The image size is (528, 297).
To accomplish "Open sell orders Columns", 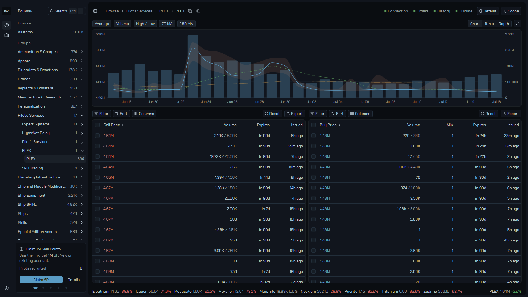I will tap(144, 114).
